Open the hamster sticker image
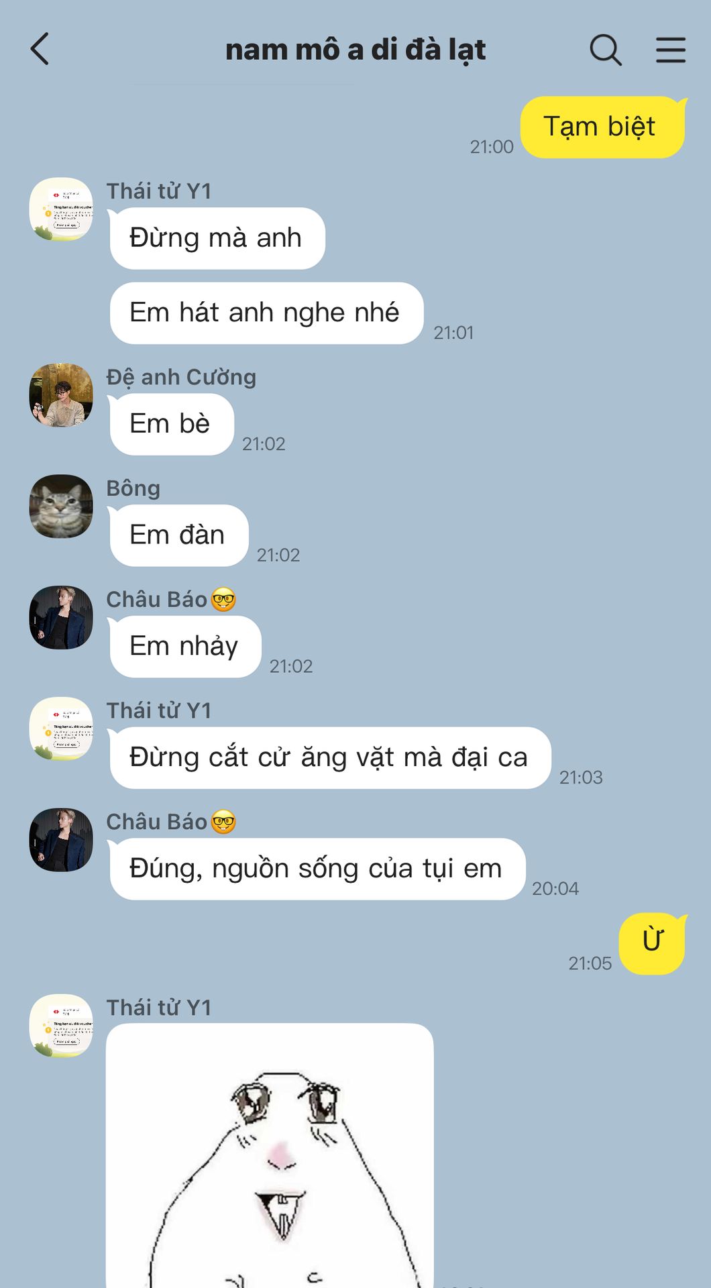 [x=270, y=1155]
